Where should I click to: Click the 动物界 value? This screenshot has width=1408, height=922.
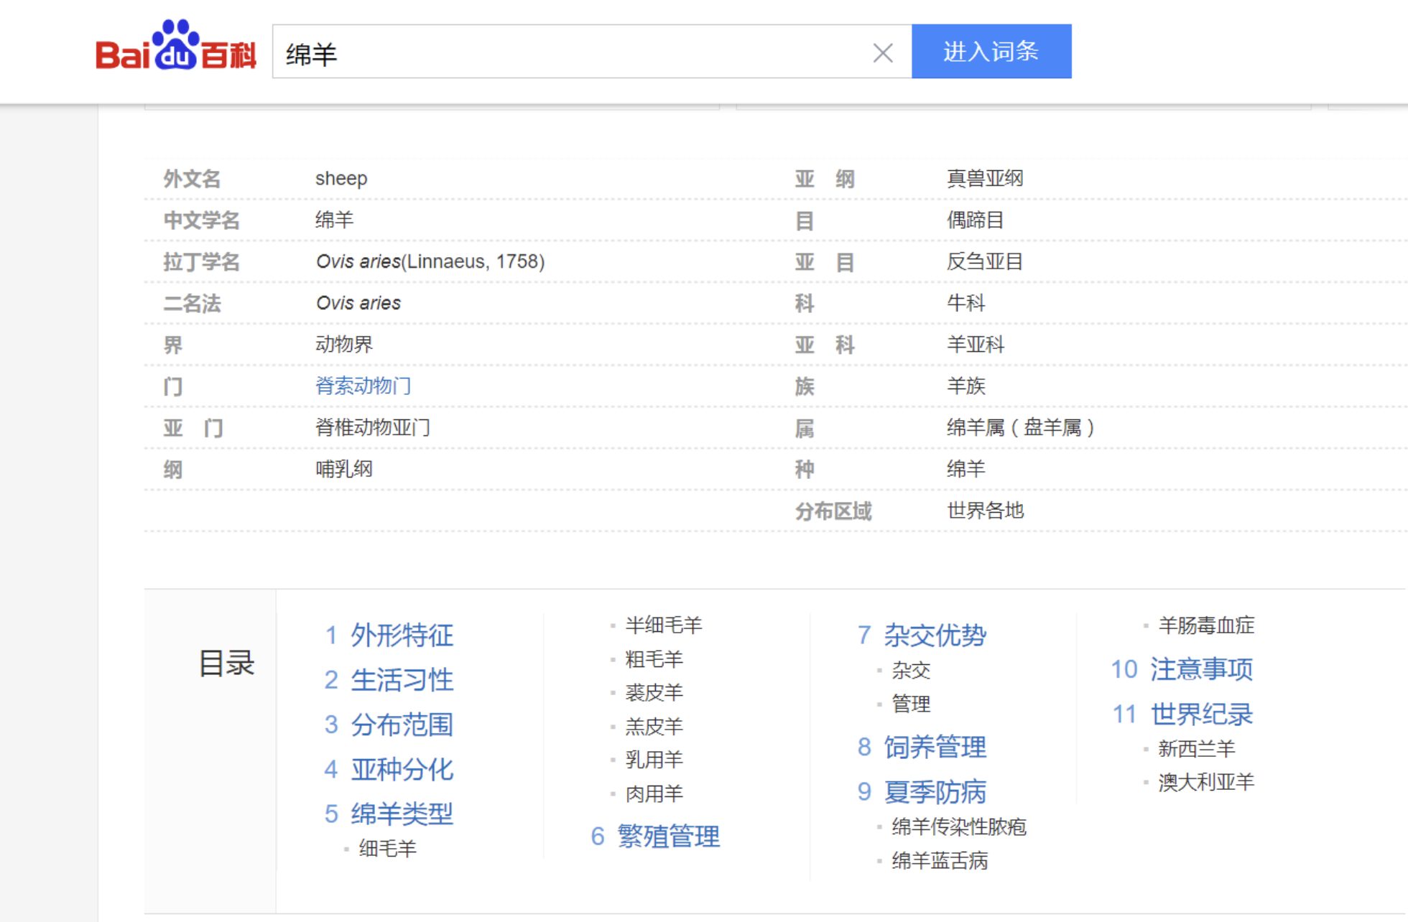344,345
